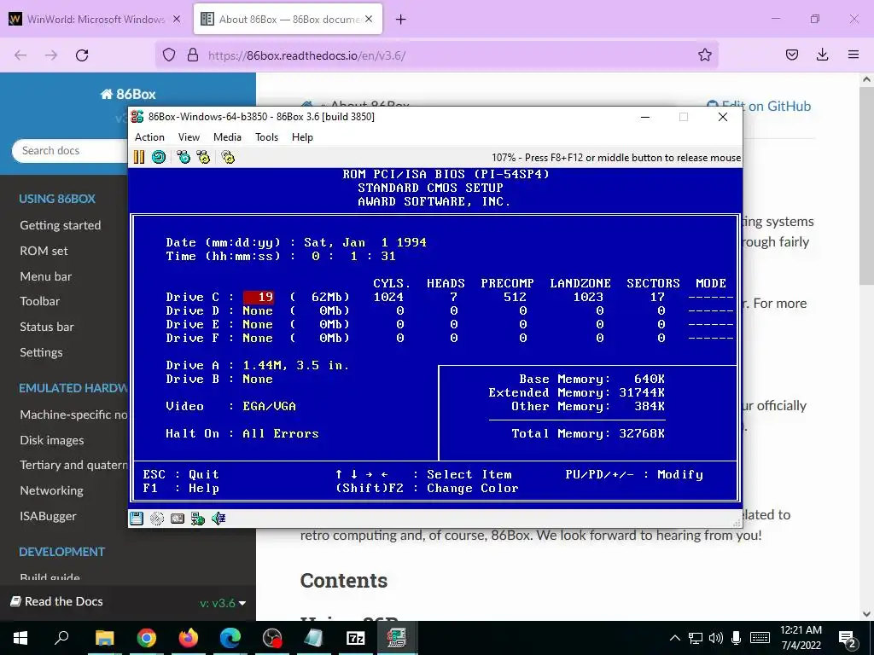Click the 86Box taskbar icon
The height and width of the screenshot is (655, 874).
pos(397,638)
